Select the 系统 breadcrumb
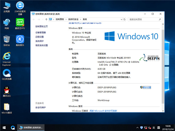This screenshot has height=131, width=175. [85, 19]
